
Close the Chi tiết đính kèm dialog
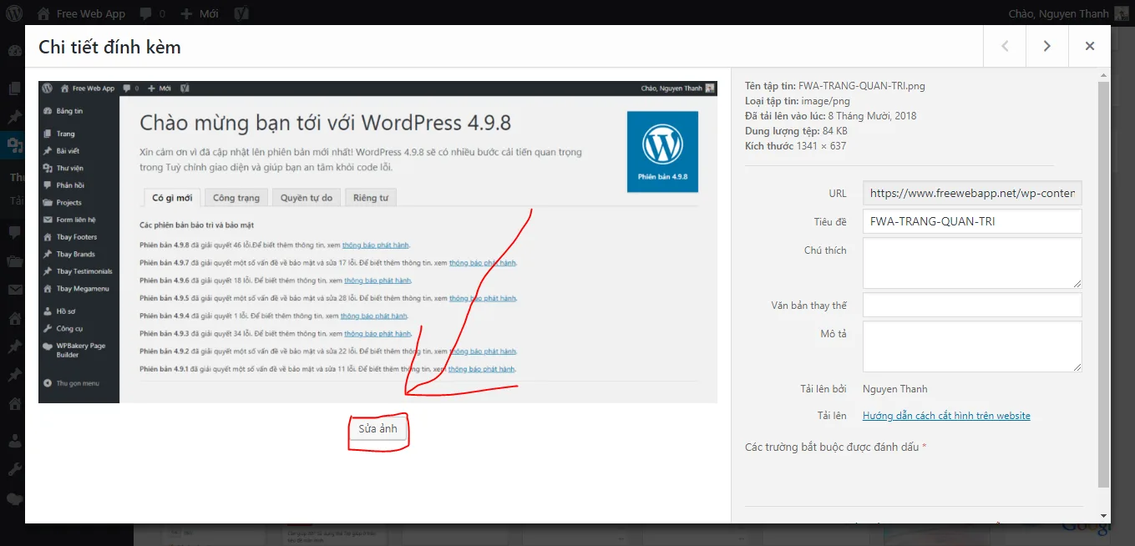[x=1090, y=47]
